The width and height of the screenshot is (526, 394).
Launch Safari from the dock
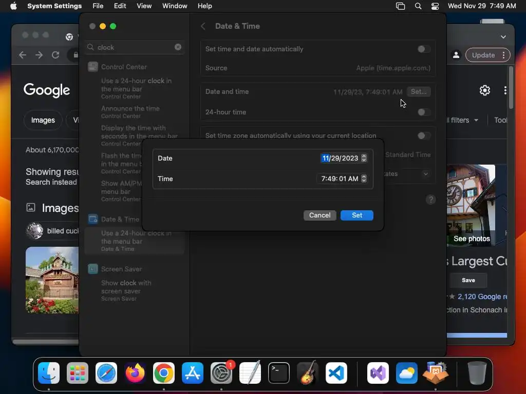tap(106, 373)
